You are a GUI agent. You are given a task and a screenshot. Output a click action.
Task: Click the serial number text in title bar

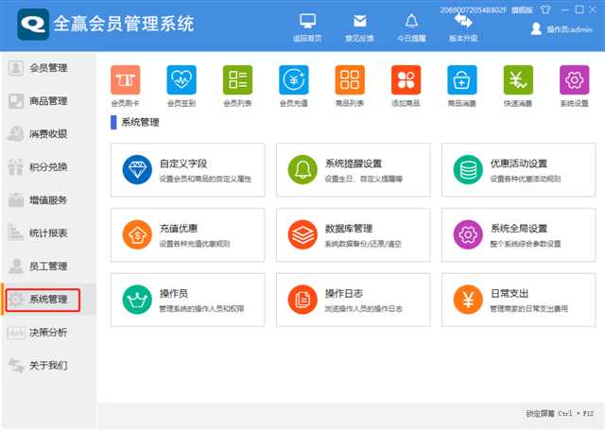coord(474,10)
